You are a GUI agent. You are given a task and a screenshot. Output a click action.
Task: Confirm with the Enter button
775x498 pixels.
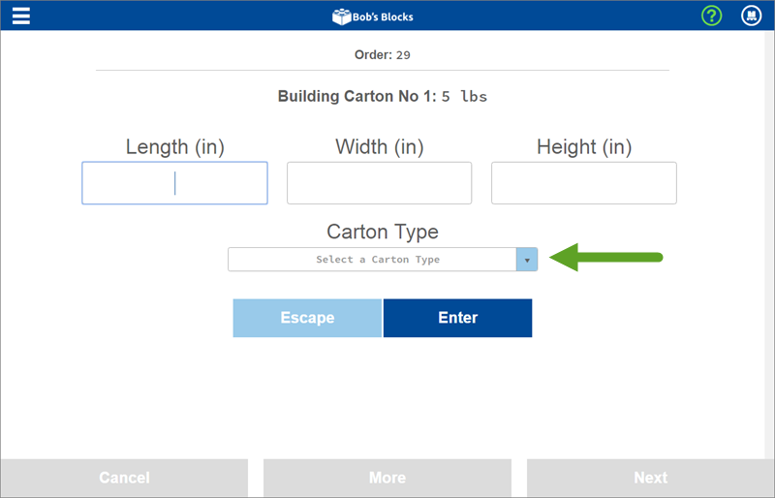click(457, 318)
